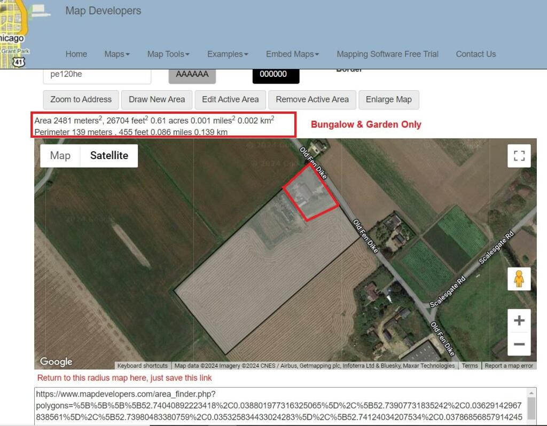Screen dimensions: 547x426
Task: Click the address field containing pe120he
Action: click(97, 76)
